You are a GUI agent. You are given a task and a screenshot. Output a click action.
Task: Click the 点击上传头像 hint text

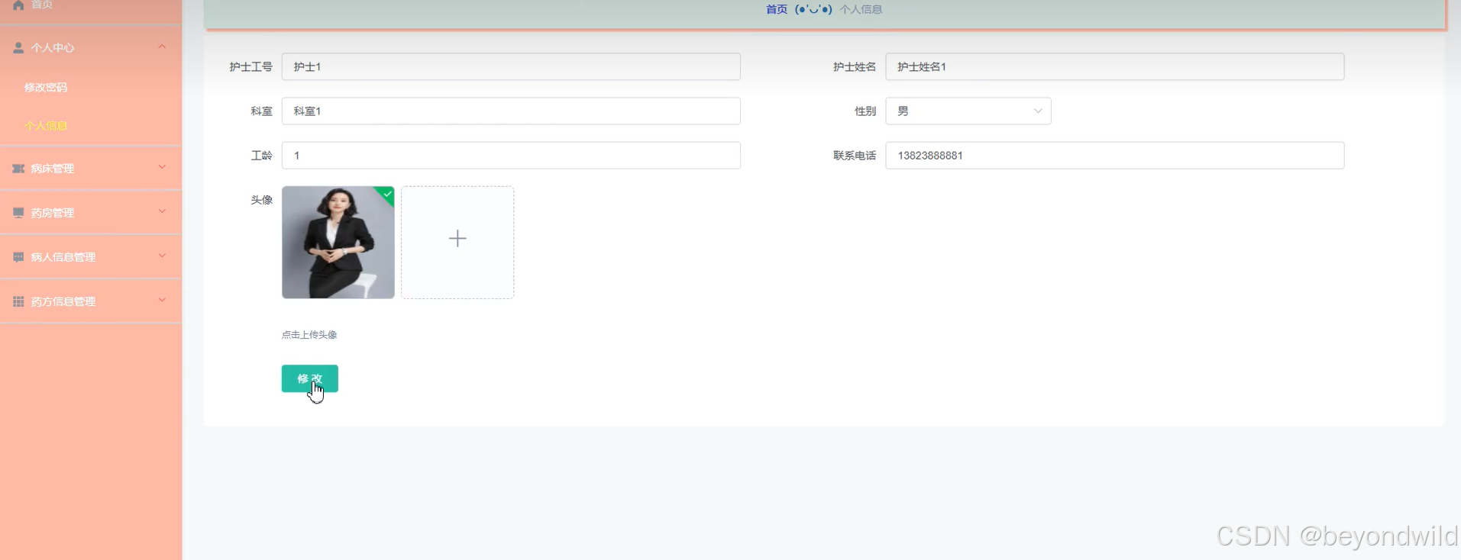(309, 335)
